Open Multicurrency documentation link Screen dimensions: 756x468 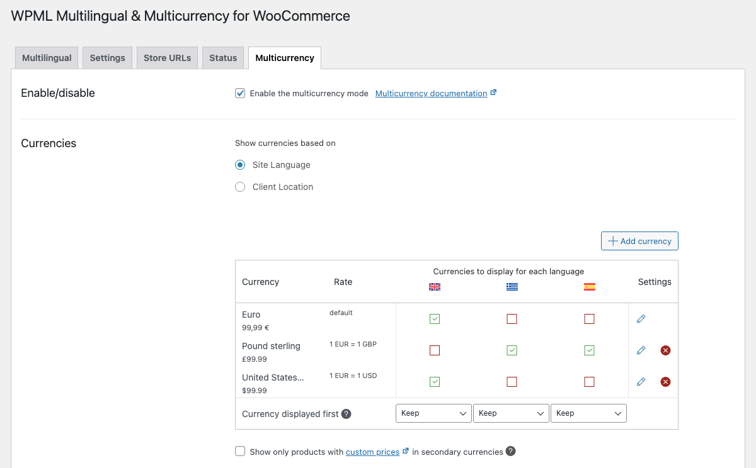[431, 93]
